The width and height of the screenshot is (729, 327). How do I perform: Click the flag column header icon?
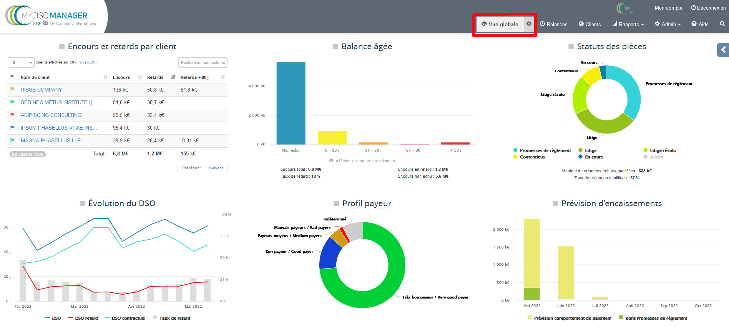tap(12, 77)
